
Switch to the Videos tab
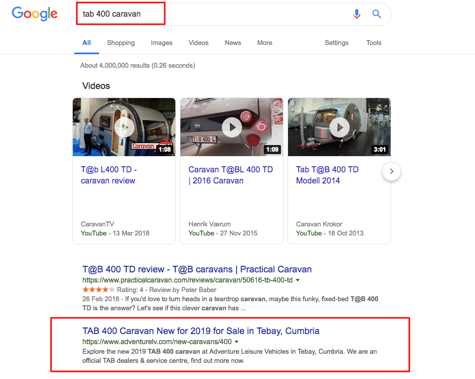[199, 43]
